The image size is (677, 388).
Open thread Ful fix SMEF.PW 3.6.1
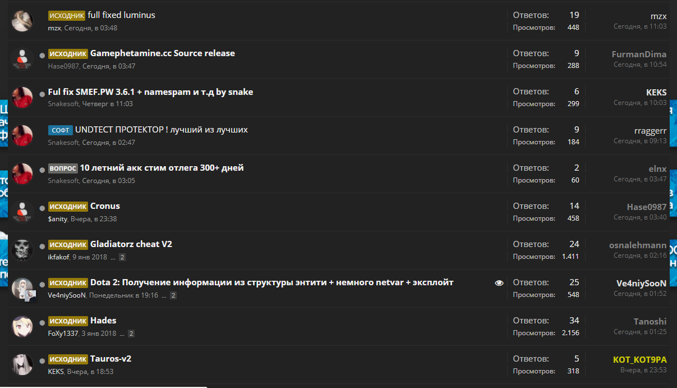150,92
